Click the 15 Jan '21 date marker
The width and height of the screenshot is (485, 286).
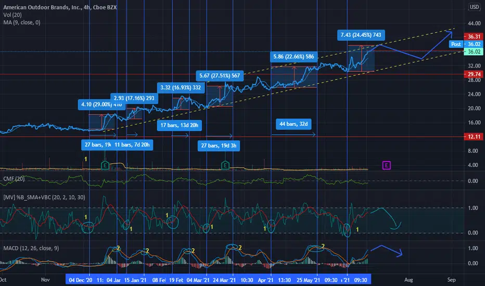pyautogui.click(x=135, y=280)
